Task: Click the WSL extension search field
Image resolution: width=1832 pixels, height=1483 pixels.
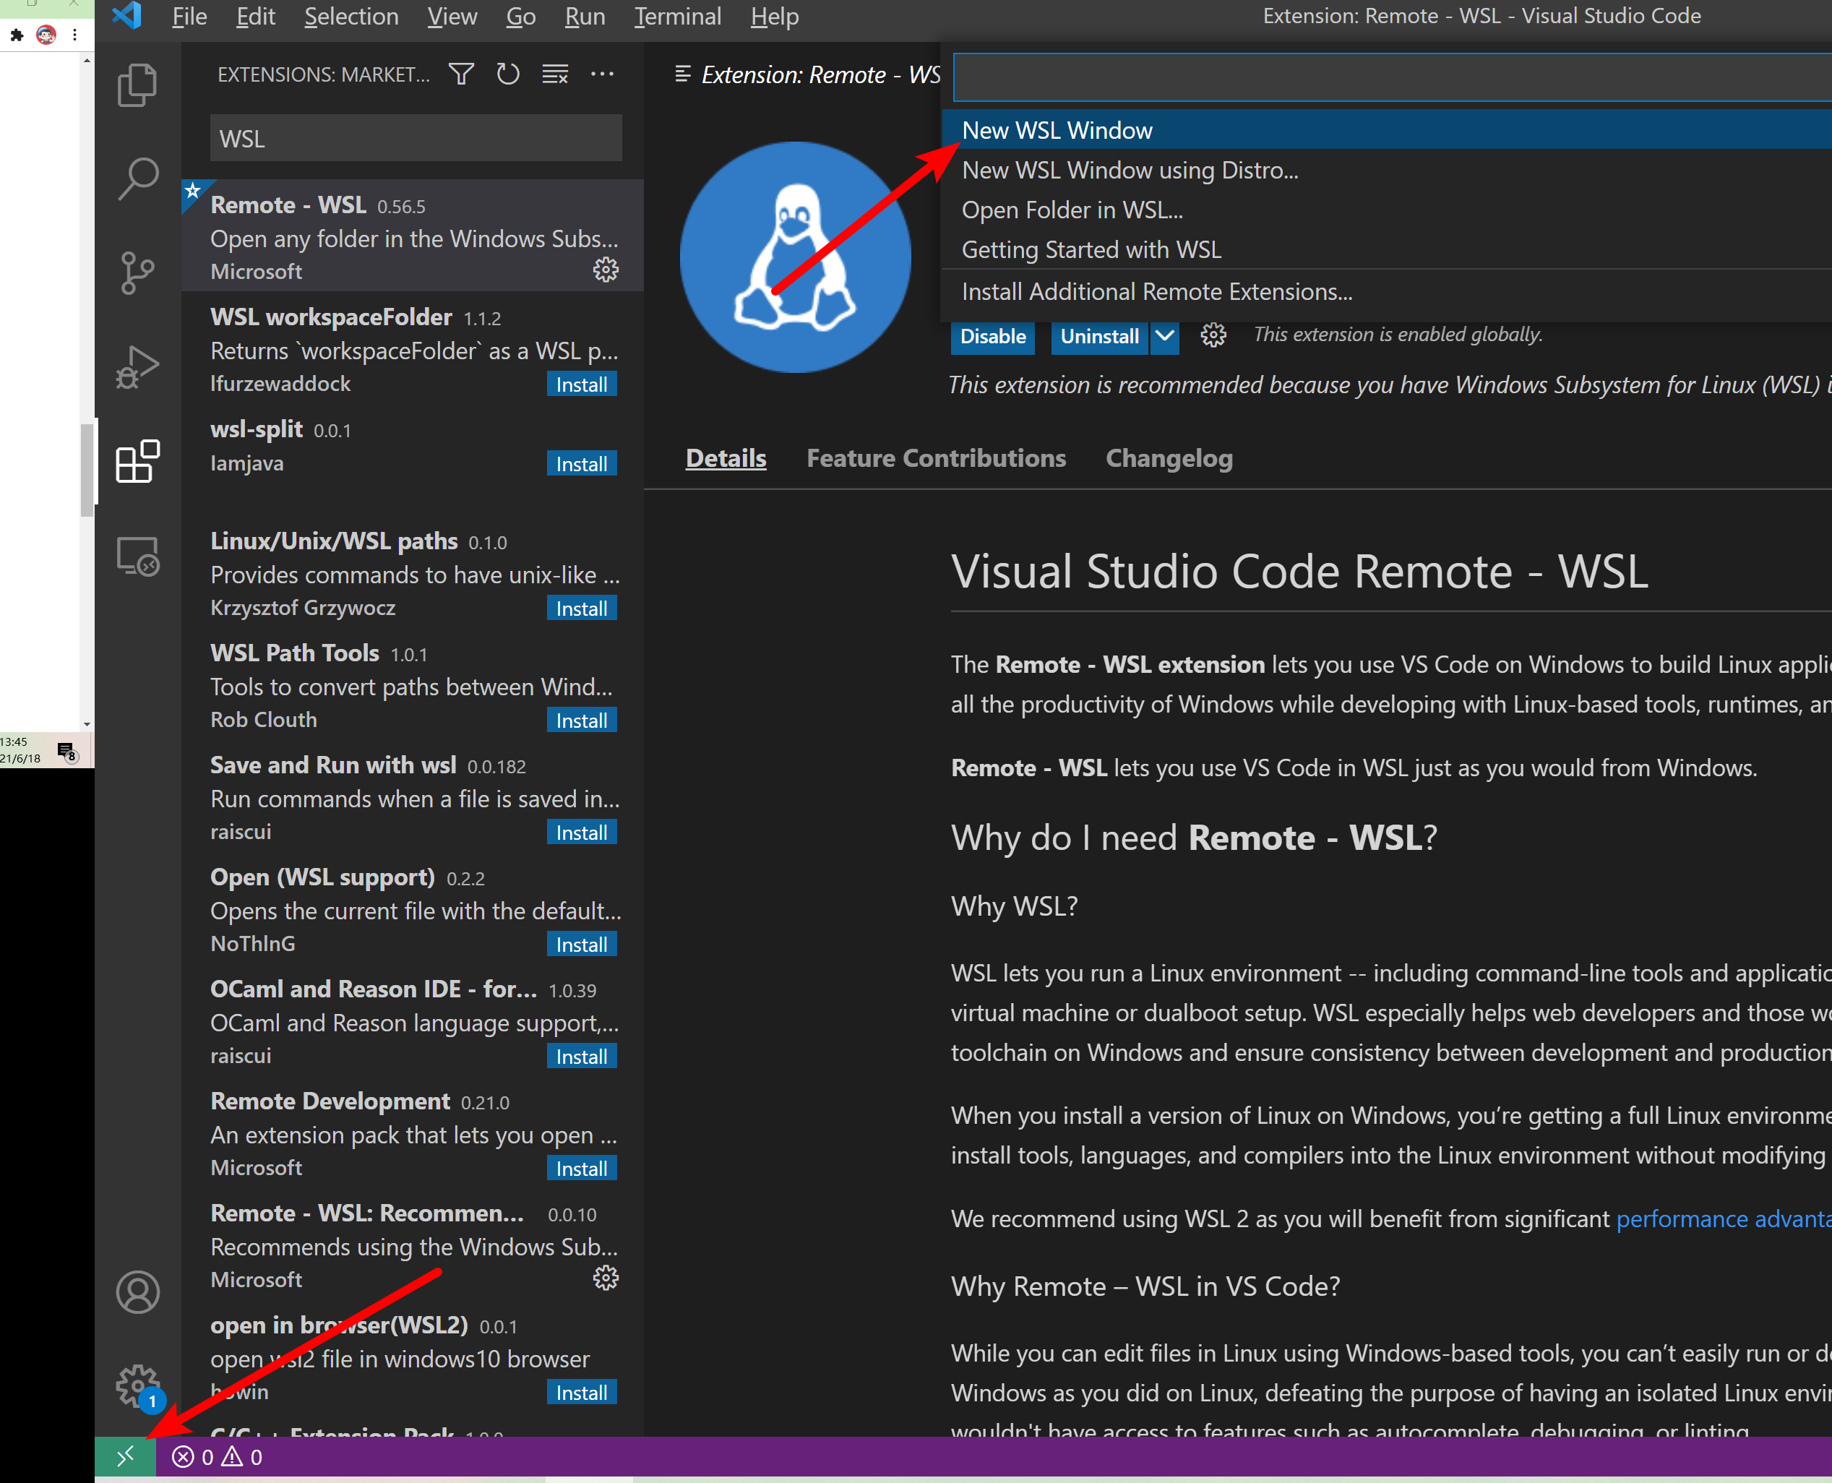Action: pos(414,137)
